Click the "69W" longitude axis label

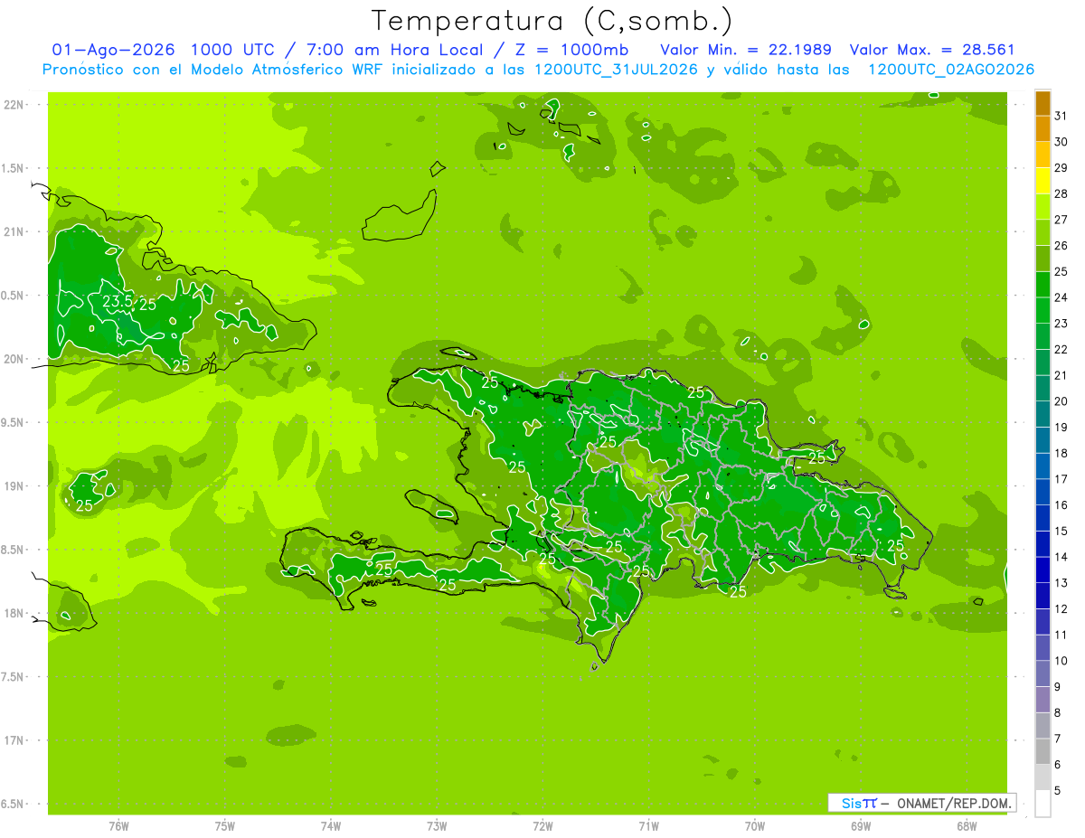click(861, 826)
